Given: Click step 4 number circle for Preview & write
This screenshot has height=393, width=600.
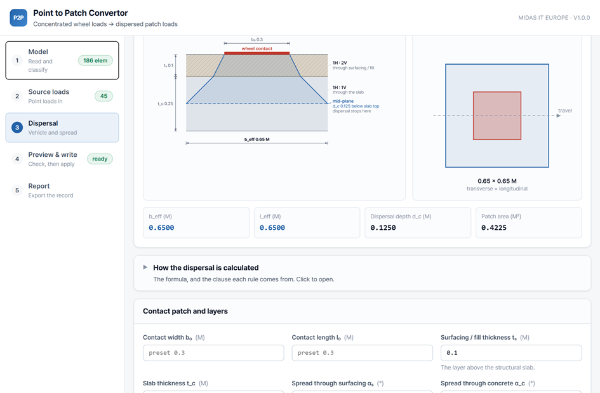Looking at the screenshot, I should (x=17, y=159).
